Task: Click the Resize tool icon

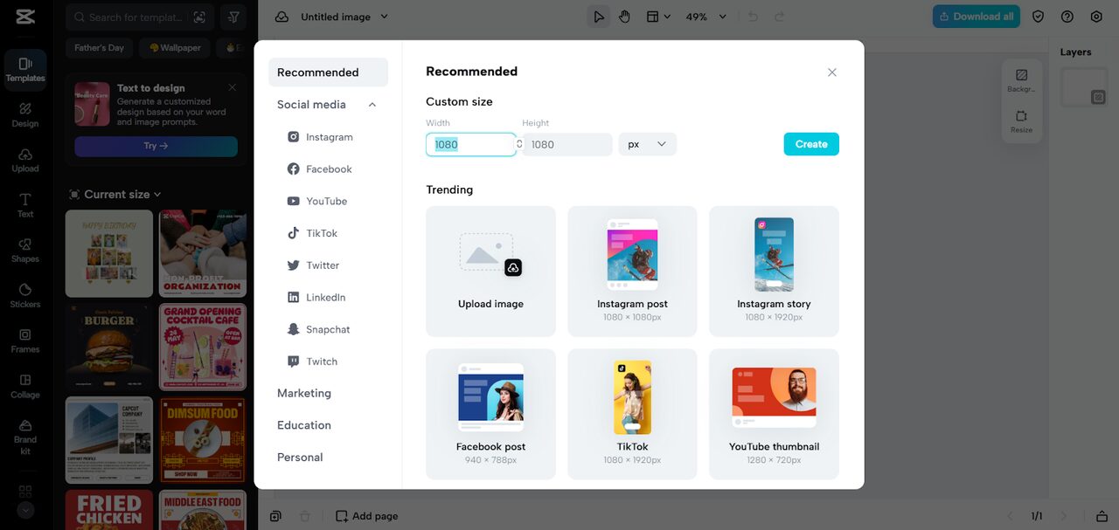Action: click(1021, 120)
